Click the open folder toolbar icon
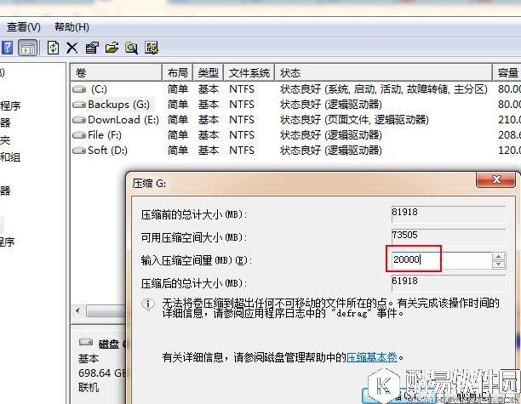521x404 pixels. [x=112, y=48]
